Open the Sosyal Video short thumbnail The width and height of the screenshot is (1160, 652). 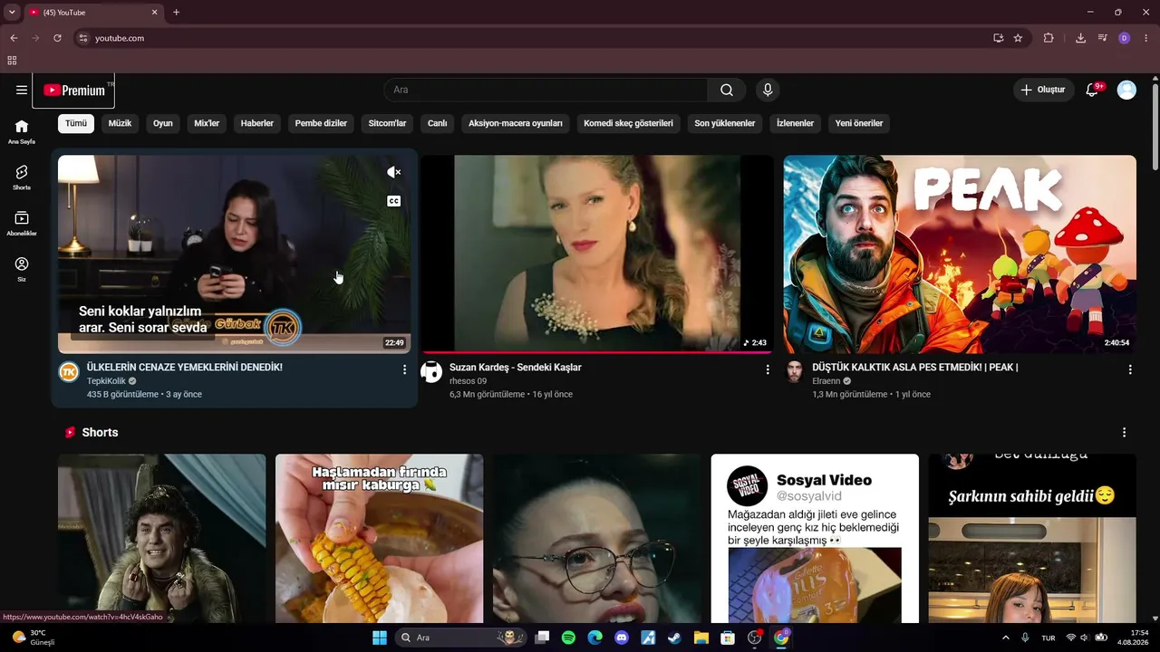[x=815, y=539]
